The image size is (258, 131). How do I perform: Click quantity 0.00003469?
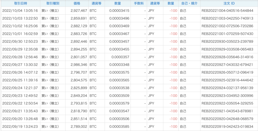(x=119, y=26)
